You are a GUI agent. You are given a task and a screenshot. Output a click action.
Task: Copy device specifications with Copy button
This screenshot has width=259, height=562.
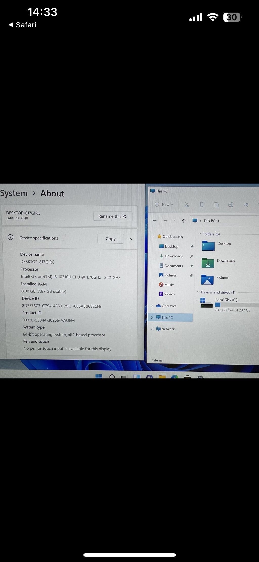pyautogui.click(x=111, y=239)
